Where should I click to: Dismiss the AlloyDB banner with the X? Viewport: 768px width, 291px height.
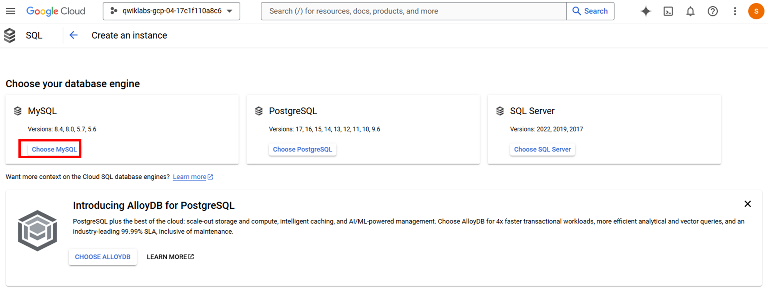click(x=748, y=204)
